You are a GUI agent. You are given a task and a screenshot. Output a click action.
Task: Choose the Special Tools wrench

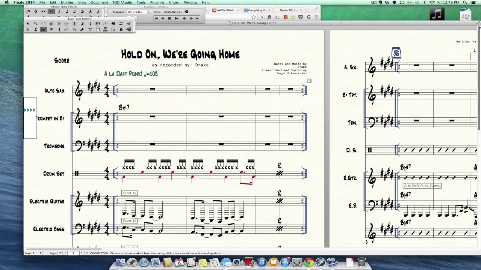tap(82, 30)
